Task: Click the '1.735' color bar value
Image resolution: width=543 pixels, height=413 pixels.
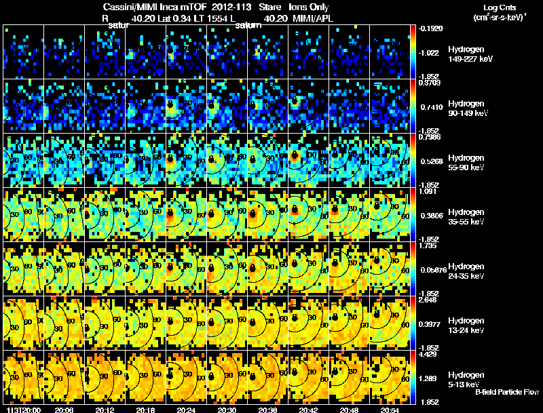Action: click(428, 245)
